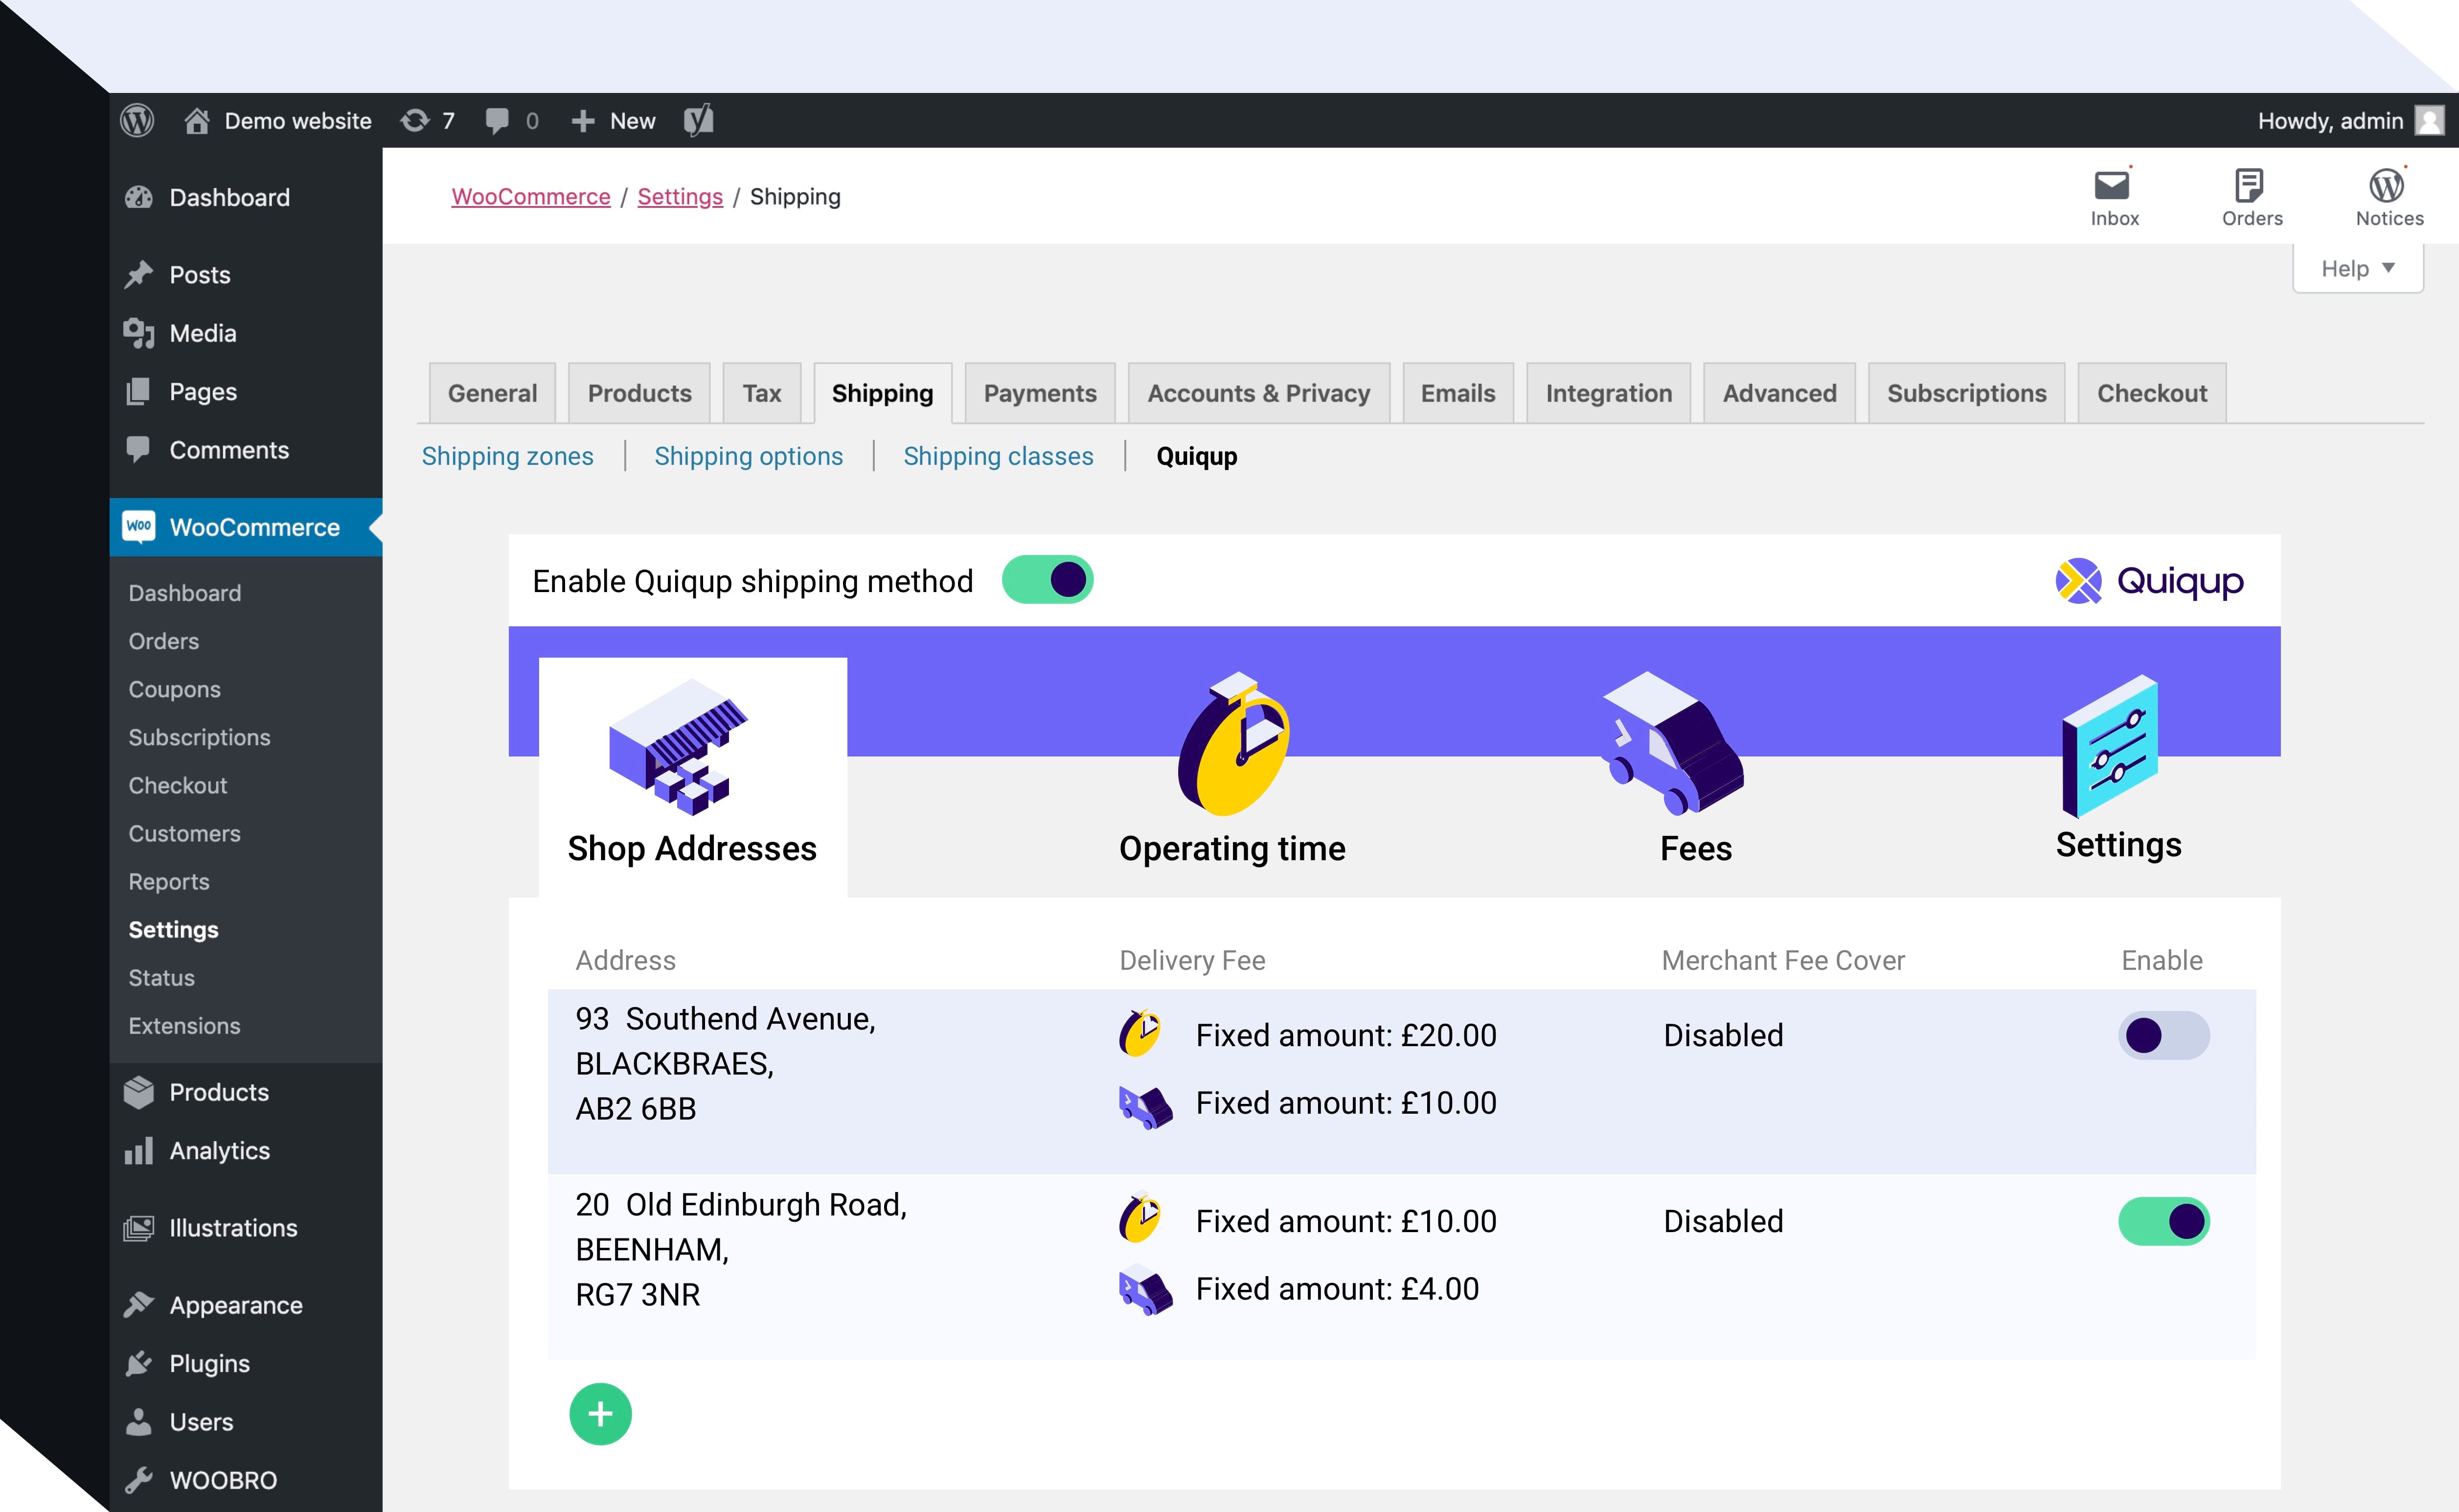Open Reports submenu item

pos(169,881)
